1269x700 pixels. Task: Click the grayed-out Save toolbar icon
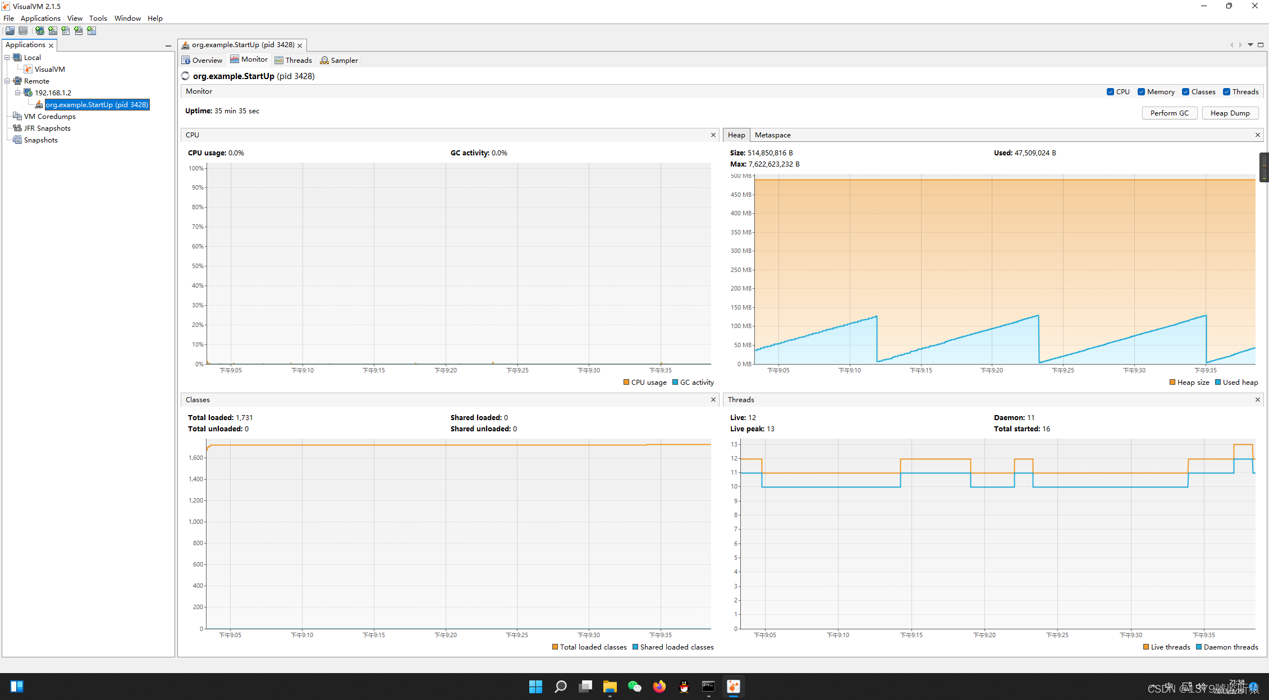pos(23,30)
